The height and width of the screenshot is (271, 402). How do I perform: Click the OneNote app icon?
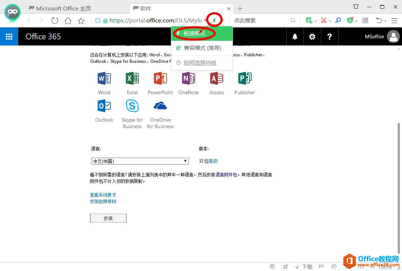(189, 78)
